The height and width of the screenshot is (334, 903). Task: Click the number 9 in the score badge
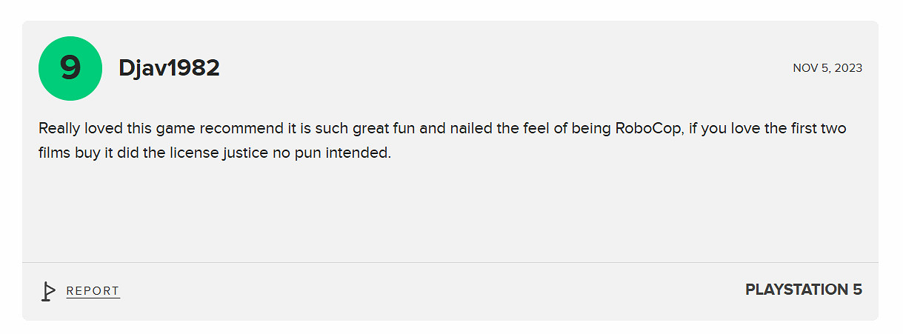[70, 68]
